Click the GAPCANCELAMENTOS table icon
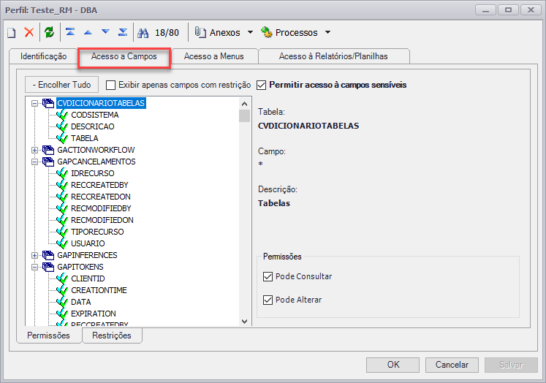The height and width of the screenshot is (383, 546). [48, 162]
